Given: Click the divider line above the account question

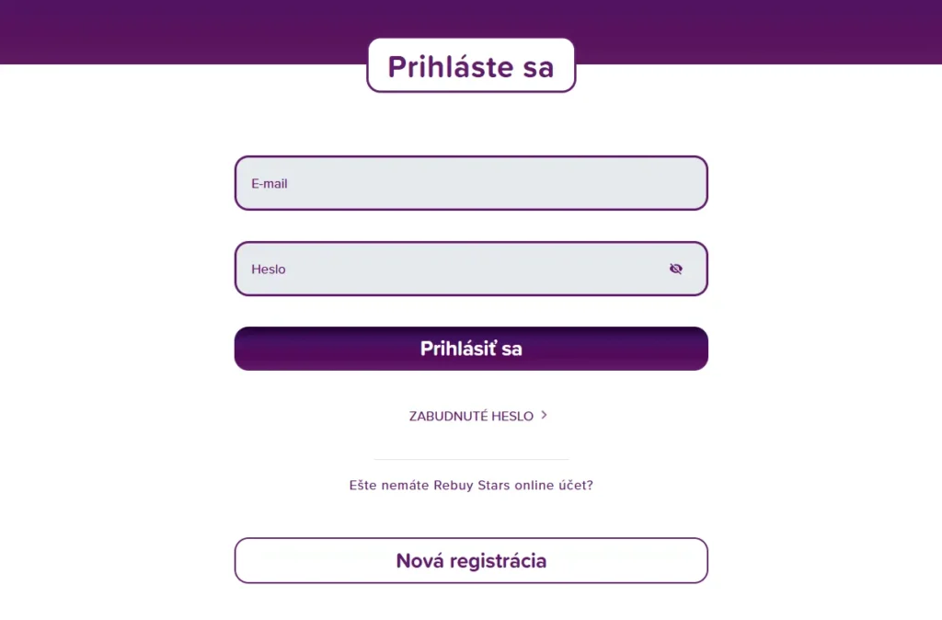Looking at the screenshot, I should pos(471,457).
